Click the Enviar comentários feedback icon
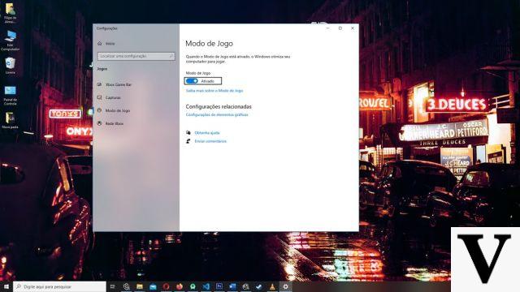 [188, 141]
